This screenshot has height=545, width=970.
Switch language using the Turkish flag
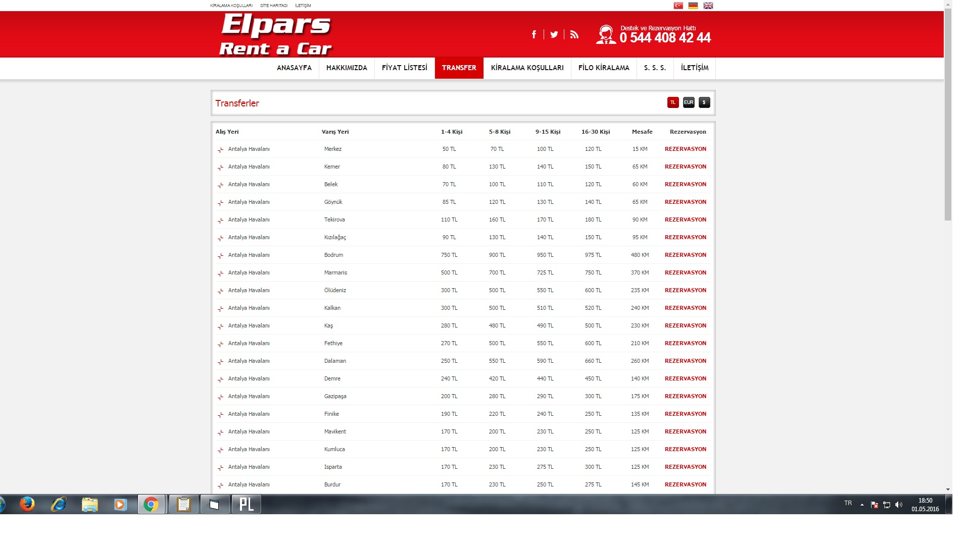pos(678,6)
